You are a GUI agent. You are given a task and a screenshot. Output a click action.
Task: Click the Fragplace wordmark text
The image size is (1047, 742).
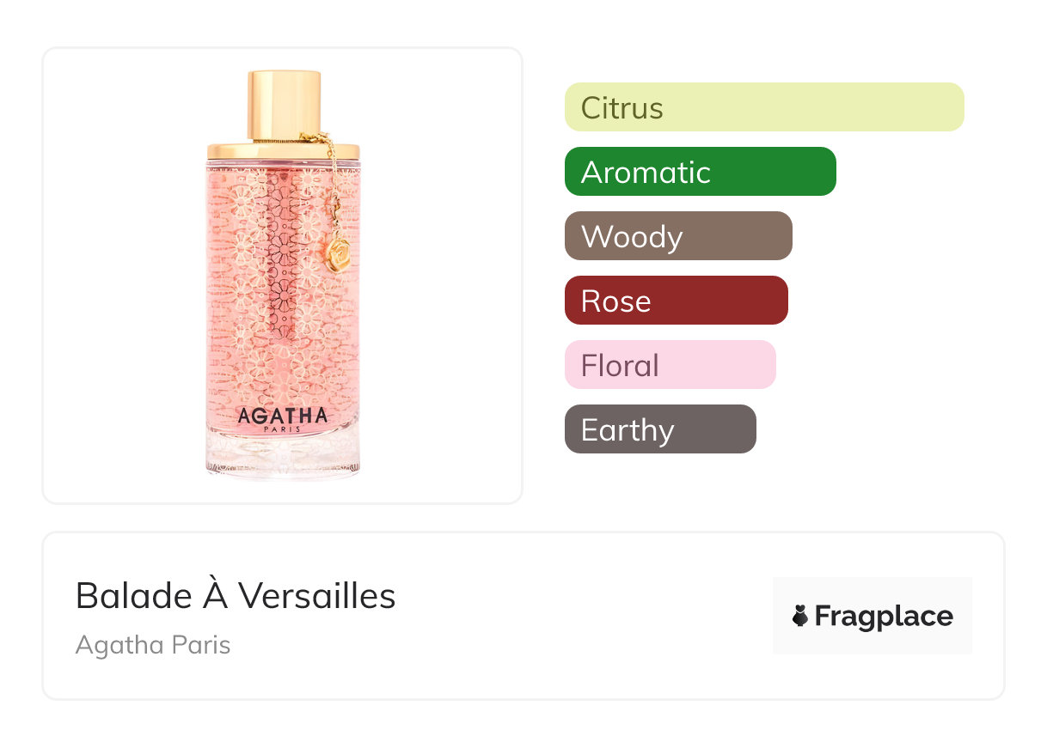(884, 617)
